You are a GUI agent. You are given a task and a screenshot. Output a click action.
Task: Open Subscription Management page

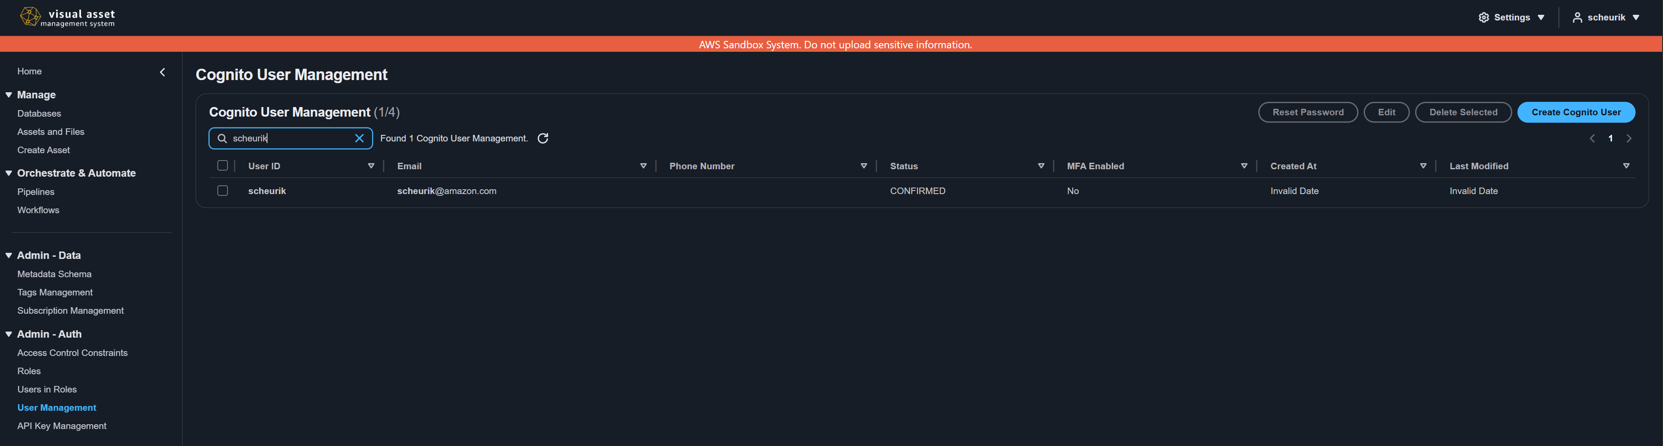[71, 311]
